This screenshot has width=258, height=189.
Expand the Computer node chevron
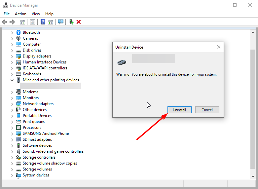[12, 45]
